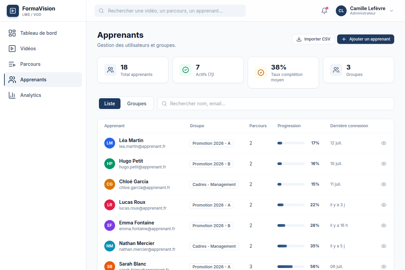Click the LM avatar of Léa Martin
Screen dimensions: 405x270
(110, 143)
